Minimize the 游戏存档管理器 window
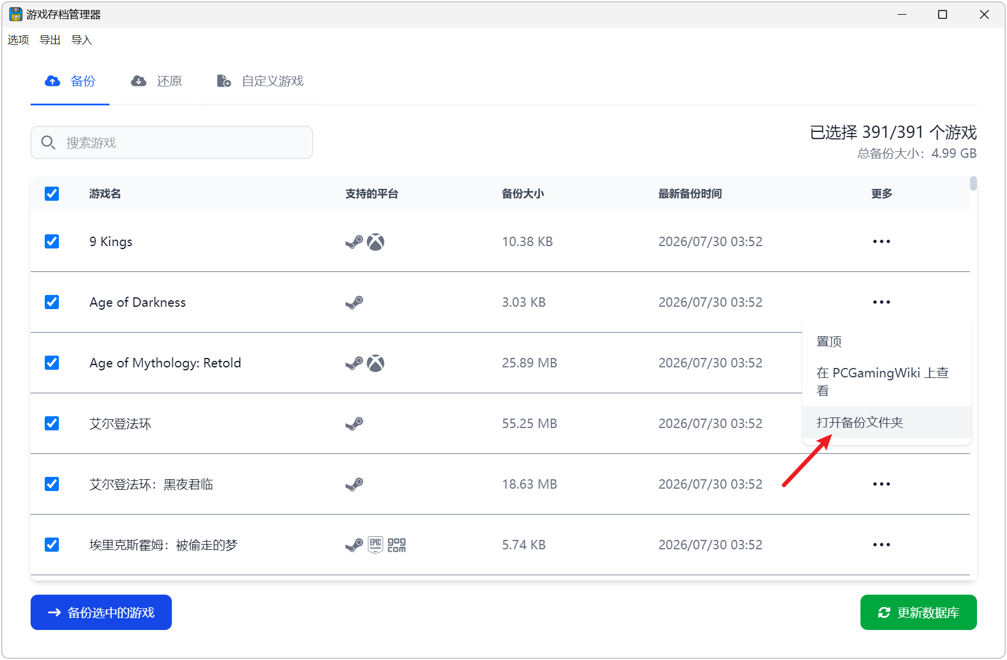 (902, 14)
